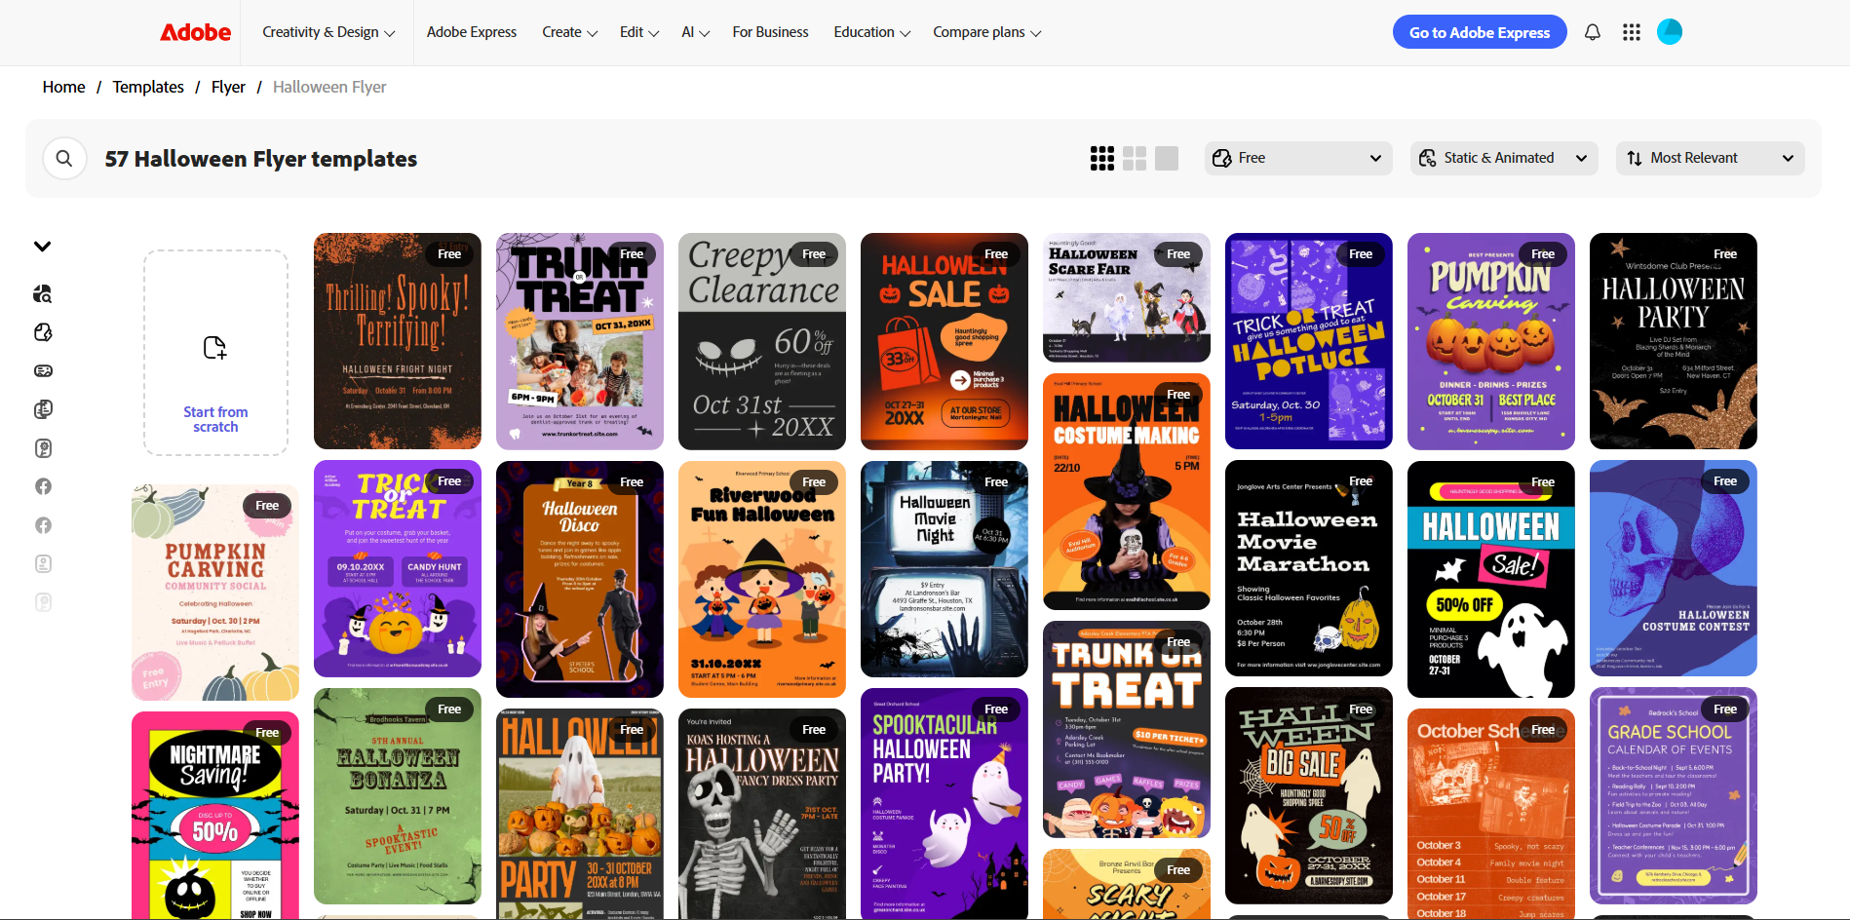Switch to the large single-column view icon

coord(1166,157)
